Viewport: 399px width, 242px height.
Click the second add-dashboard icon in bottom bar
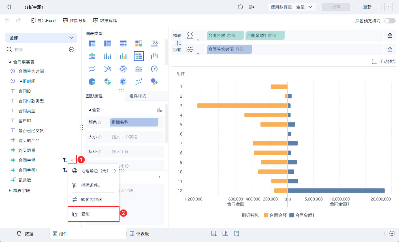[225, 234]
